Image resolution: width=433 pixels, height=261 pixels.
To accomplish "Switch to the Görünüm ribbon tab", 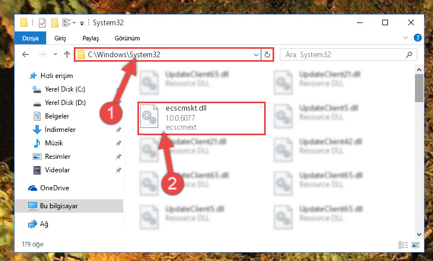I will 127,38.
